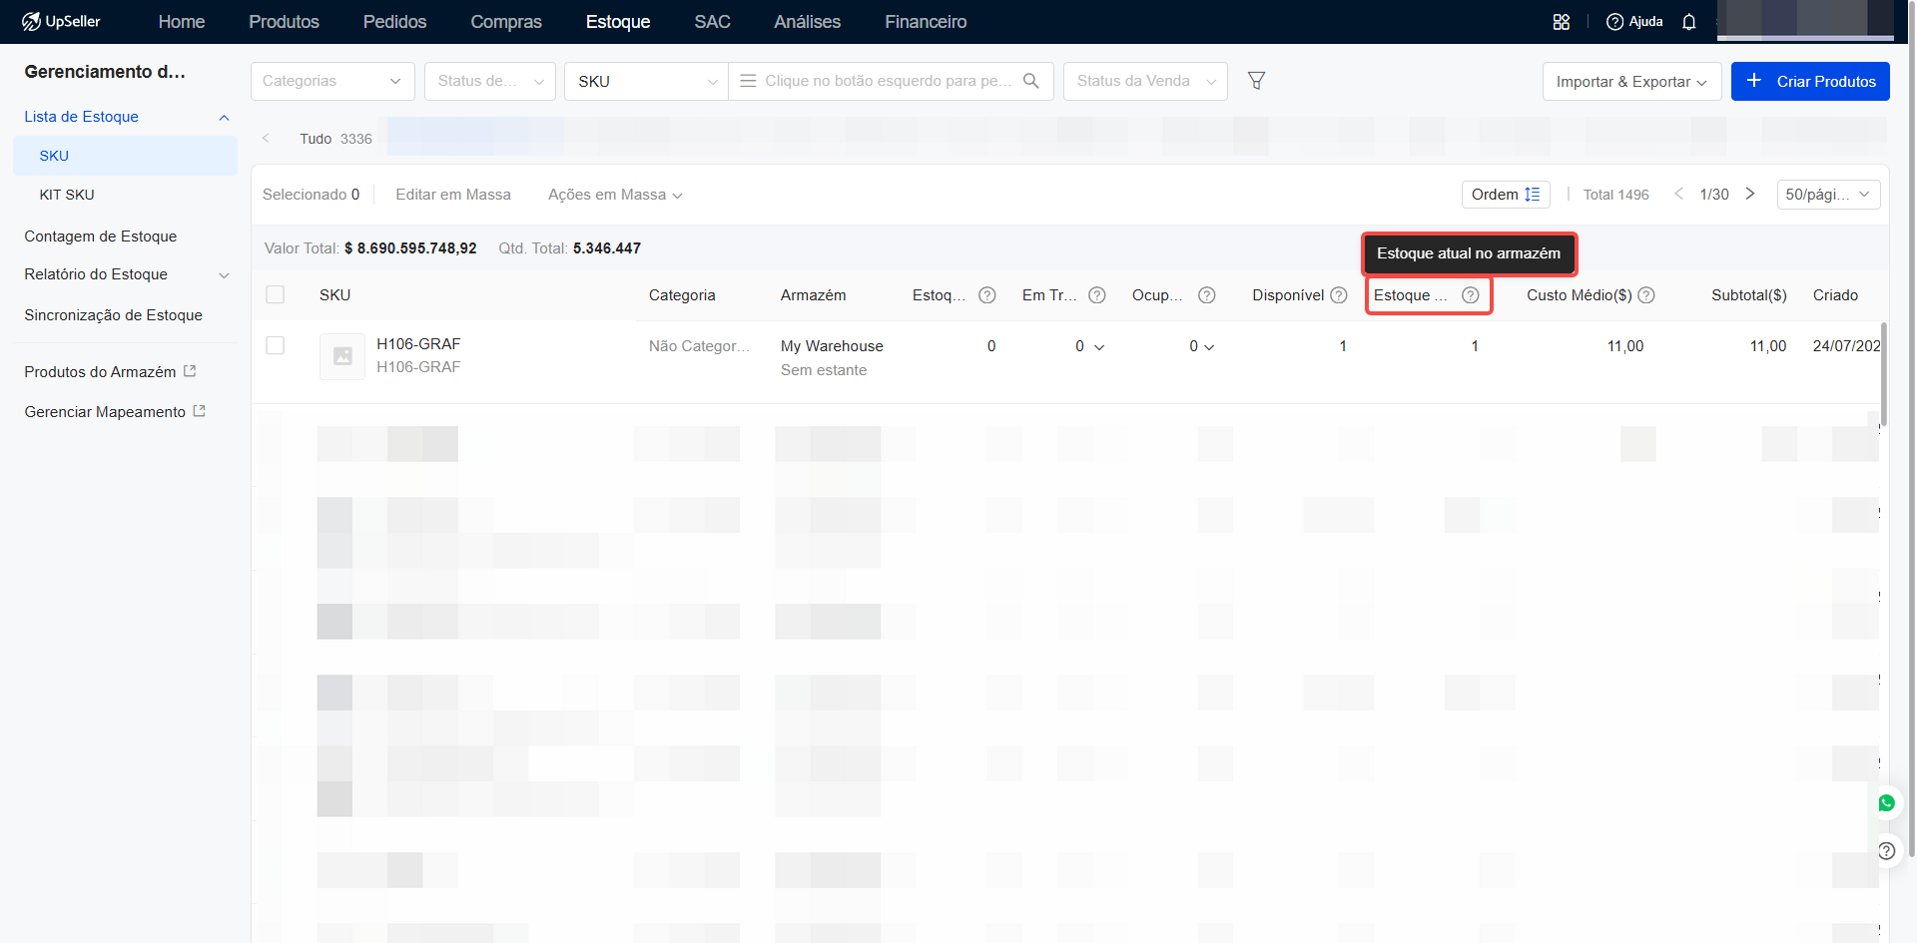Open Compras menu

506,22
